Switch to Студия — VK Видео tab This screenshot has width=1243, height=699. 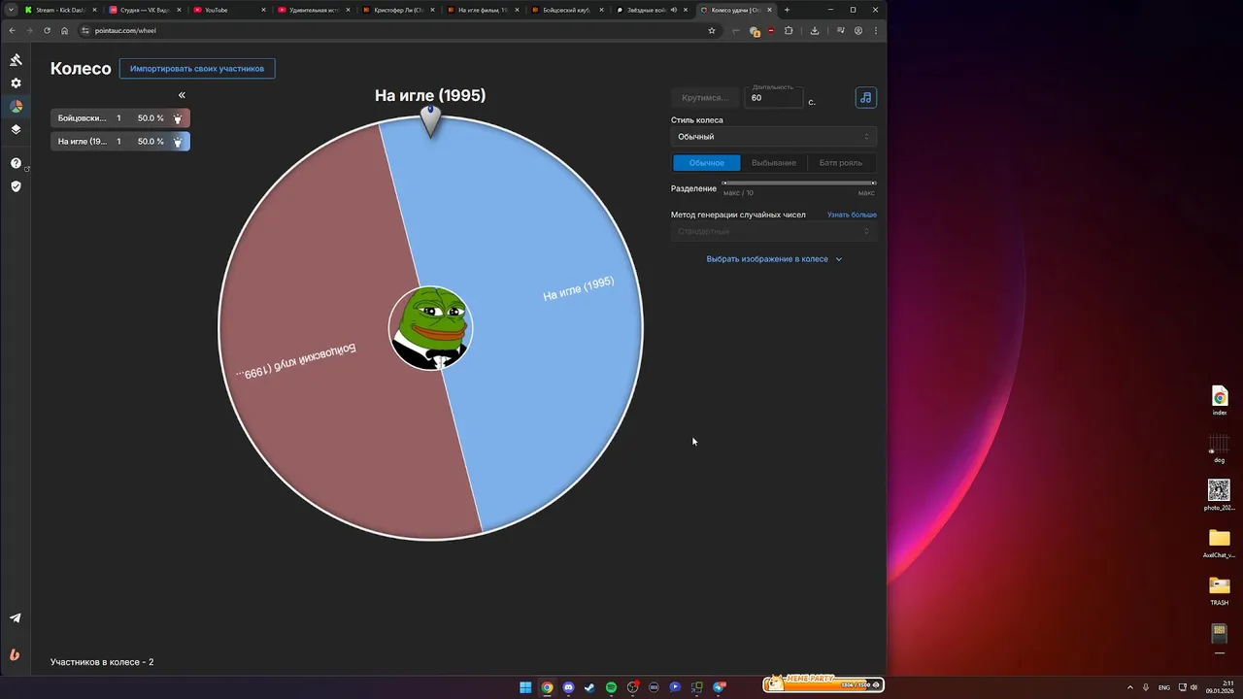(x=144, y=10)
